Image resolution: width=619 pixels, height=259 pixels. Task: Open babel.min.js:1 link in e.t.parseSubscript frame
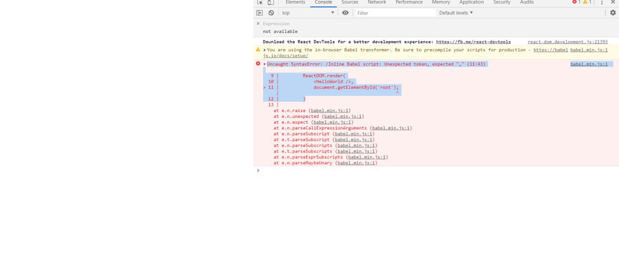pos(354,140)
